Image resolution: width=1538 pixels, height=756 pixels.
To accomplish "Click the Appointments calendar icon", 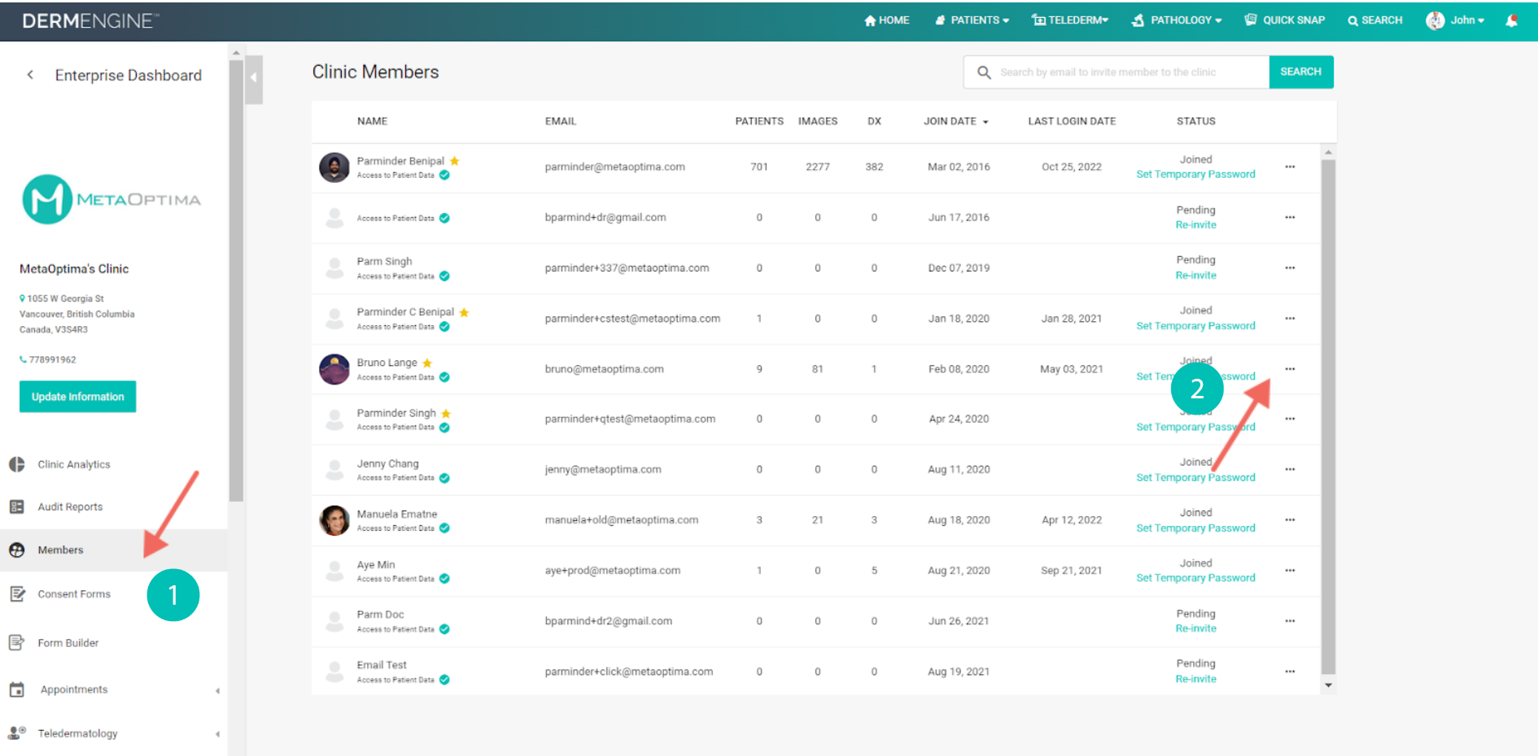I will coord(16,690).
